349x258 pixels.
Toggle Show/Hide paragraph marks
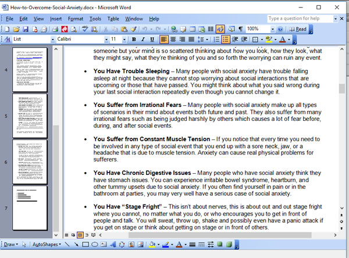coord(241,29)
